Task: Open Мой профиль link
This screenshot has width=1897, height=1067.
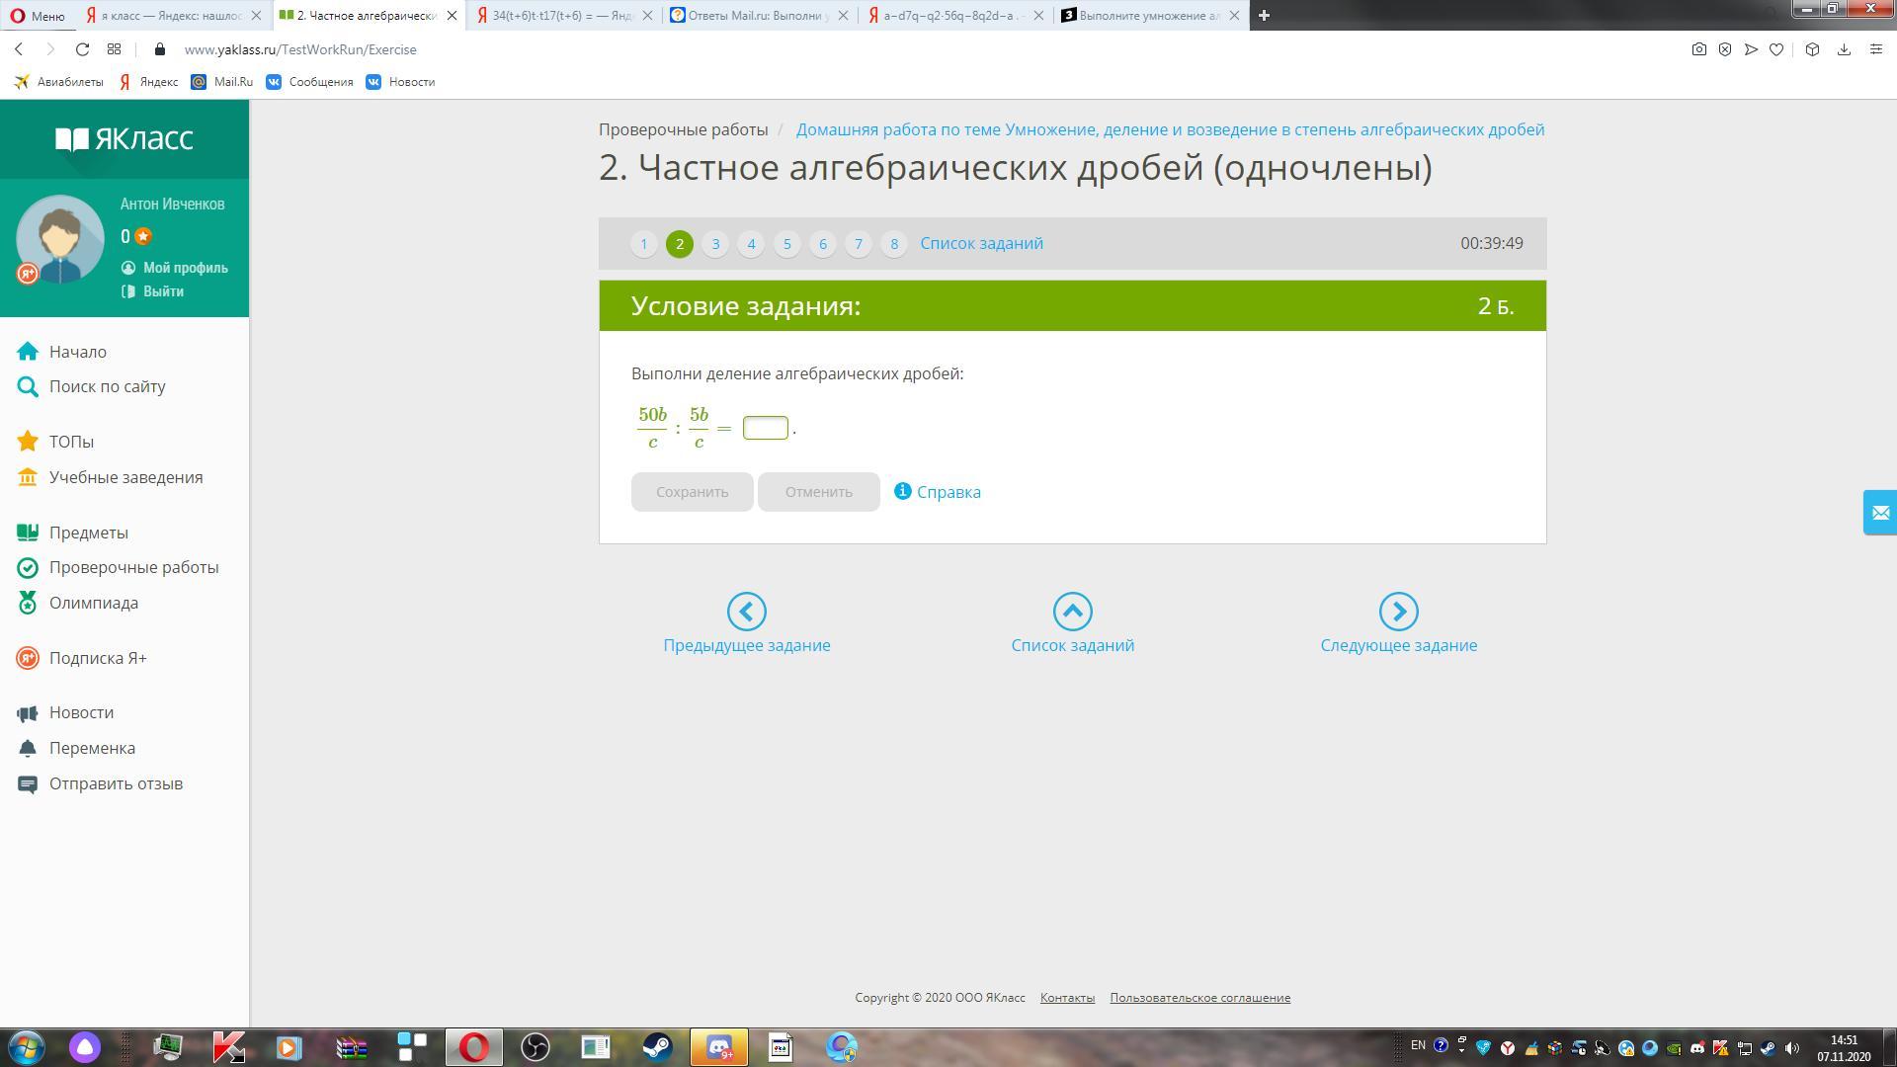Action: click(x=184, y=268)
